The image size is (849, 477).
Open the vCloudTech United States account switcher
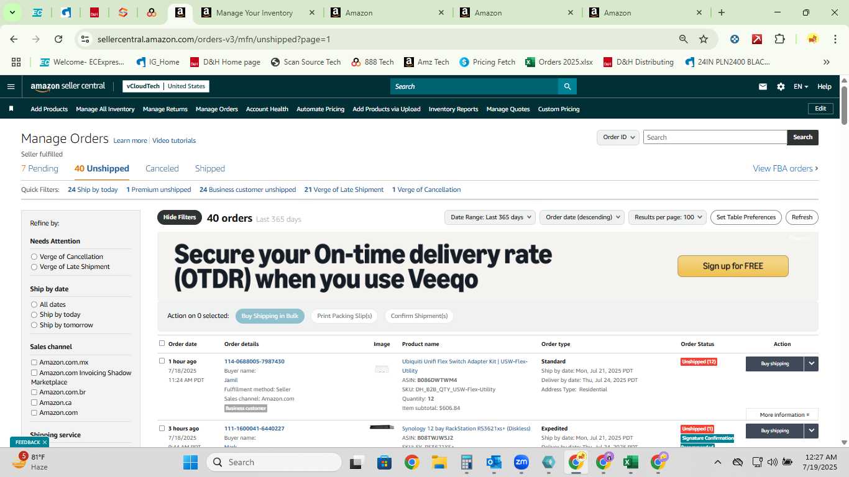[166, 86]
